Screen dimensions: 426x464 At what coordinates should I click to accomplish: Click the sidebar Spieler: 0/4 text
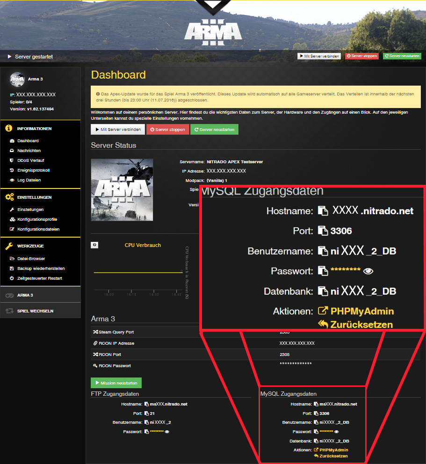tap(21, 102)
